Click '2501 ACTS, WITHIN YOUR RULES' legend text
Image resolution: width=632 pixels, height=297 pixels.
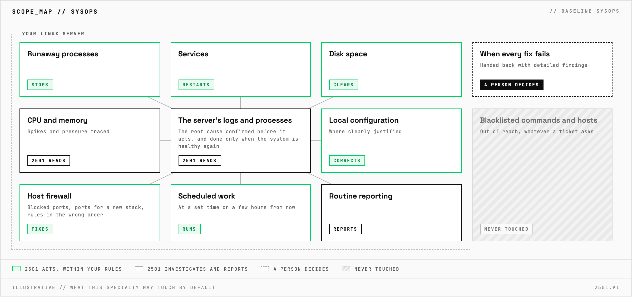73,269
